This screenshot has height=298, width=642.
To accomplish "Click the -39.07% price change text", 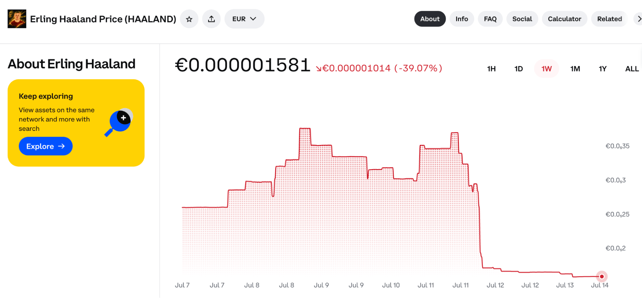I will (x=418, y=68).
